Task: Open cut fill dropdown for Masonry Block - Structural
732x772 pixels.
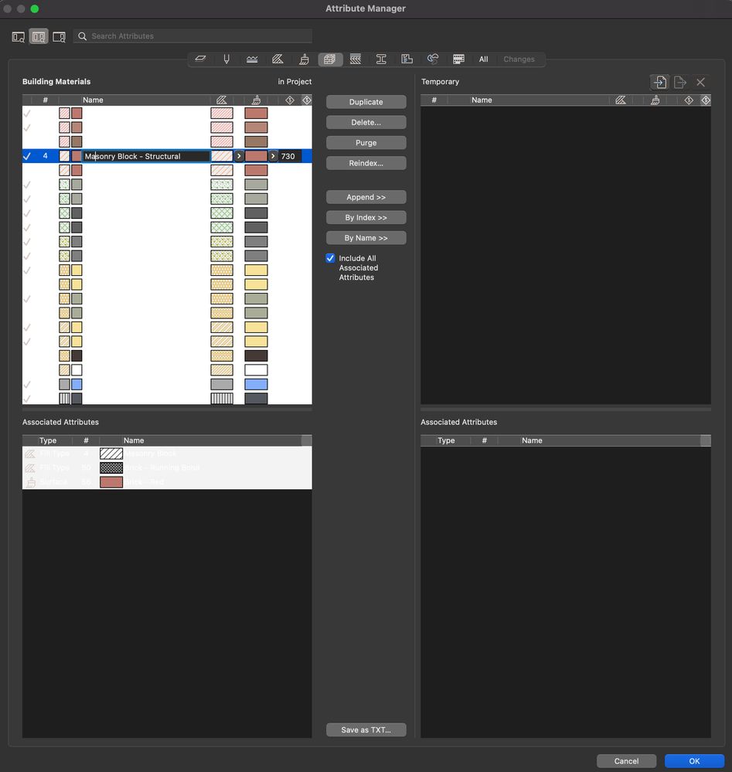Action: (x=239, y=156)
